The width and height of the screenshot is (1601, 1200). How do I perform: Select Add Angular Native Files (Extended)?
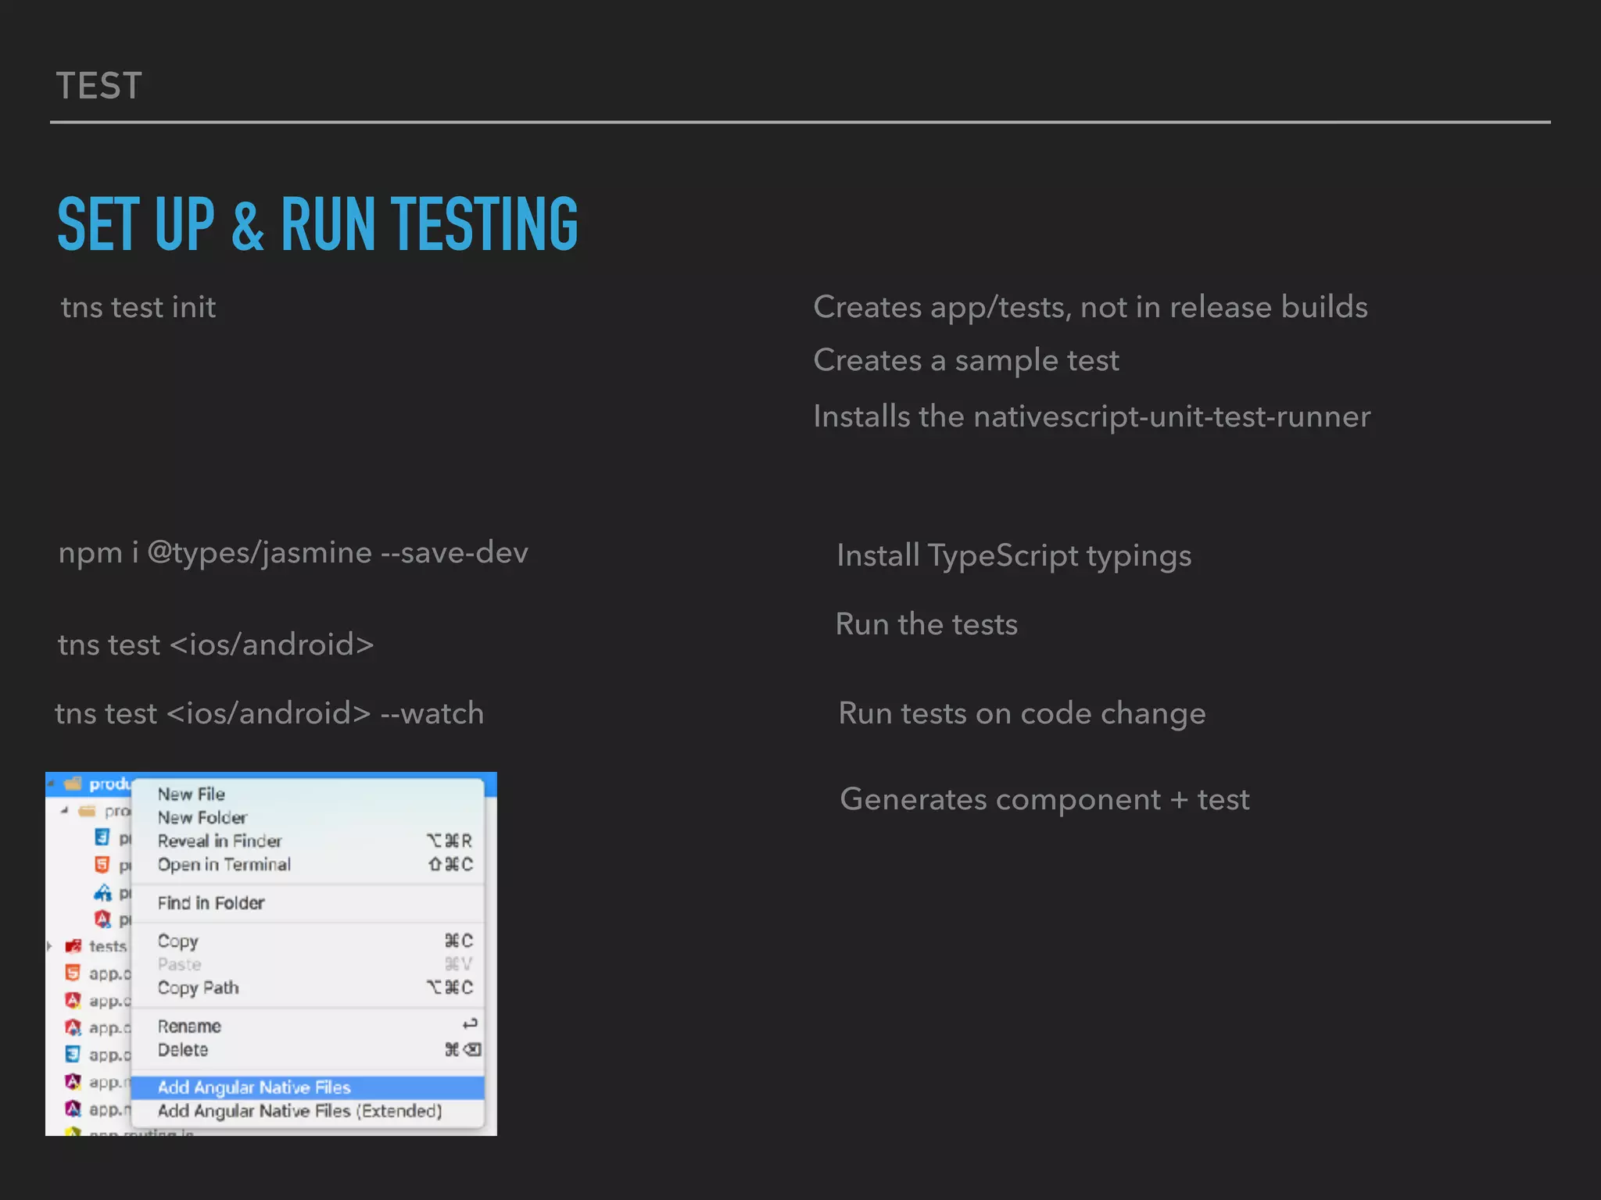pyautogui.click(x=299, y=1111)
